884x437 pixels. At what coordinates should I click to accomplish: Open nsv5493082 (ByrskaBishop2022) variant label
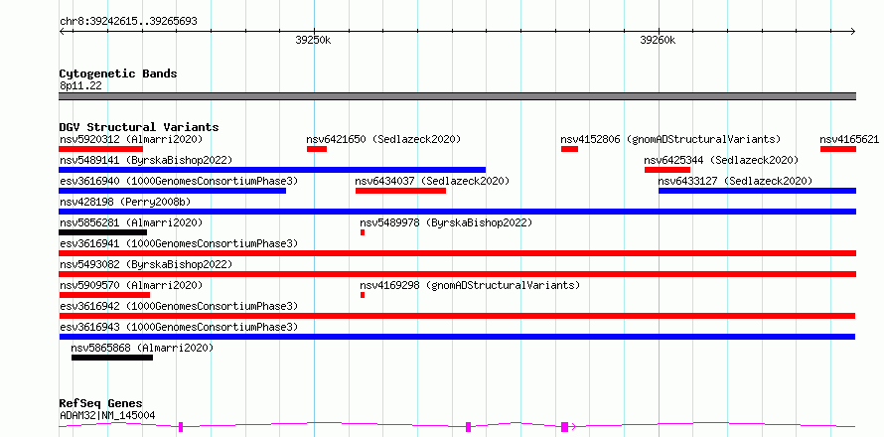(145, 264)
